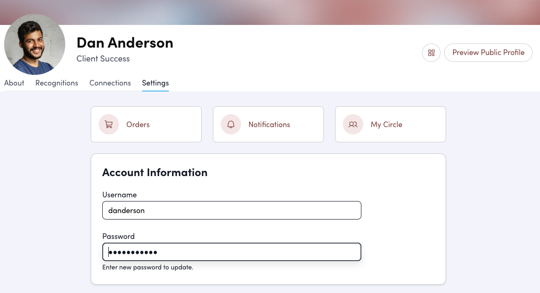Select the Settings tab
This screenshot has width=540, height=293.
(155, 83)
